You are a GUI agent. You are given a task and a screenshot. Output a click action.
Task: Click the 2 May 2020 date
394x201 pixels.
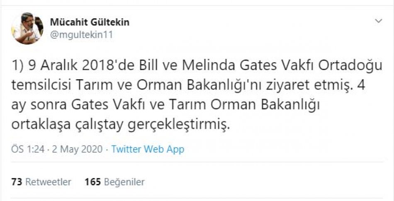pyautogui.click(x=77, y=149)
